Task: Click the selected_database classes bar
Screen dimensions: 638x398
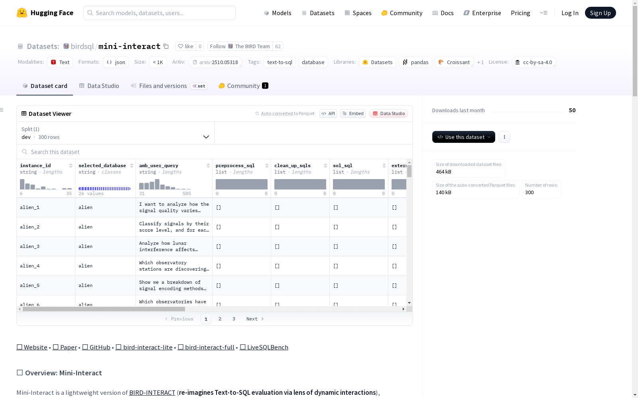Action: click(104, 188)
